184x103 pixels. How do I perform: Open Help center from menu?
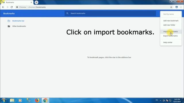coord(171,42)
